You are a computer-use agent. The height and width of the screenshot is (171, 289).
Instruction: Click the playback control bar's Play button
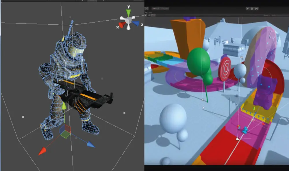click(248, 9)
